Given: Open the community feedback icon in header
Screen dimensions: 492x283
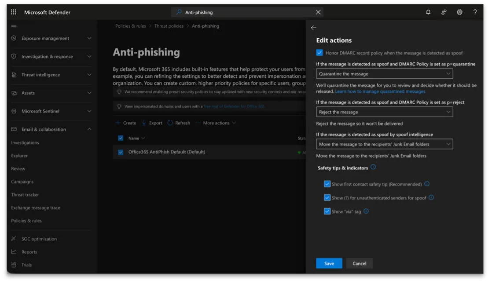Looking at the screenshot, I should pos(444,12).
